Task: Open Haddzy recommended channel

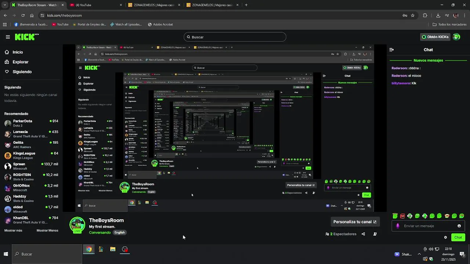Action: point(31,198)
